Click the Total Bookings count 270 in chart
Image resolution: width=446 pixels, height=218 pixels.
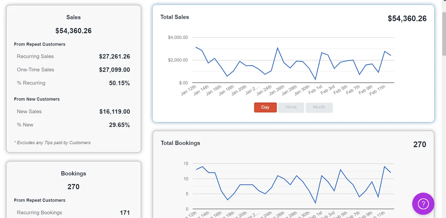(x=420, y=145)
